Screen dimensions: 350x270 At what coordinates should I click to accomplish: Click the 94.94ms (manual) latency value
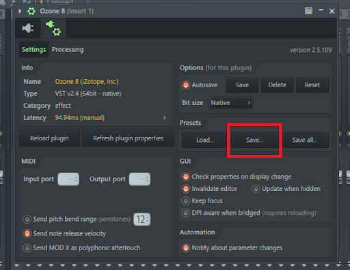point(80,118)
